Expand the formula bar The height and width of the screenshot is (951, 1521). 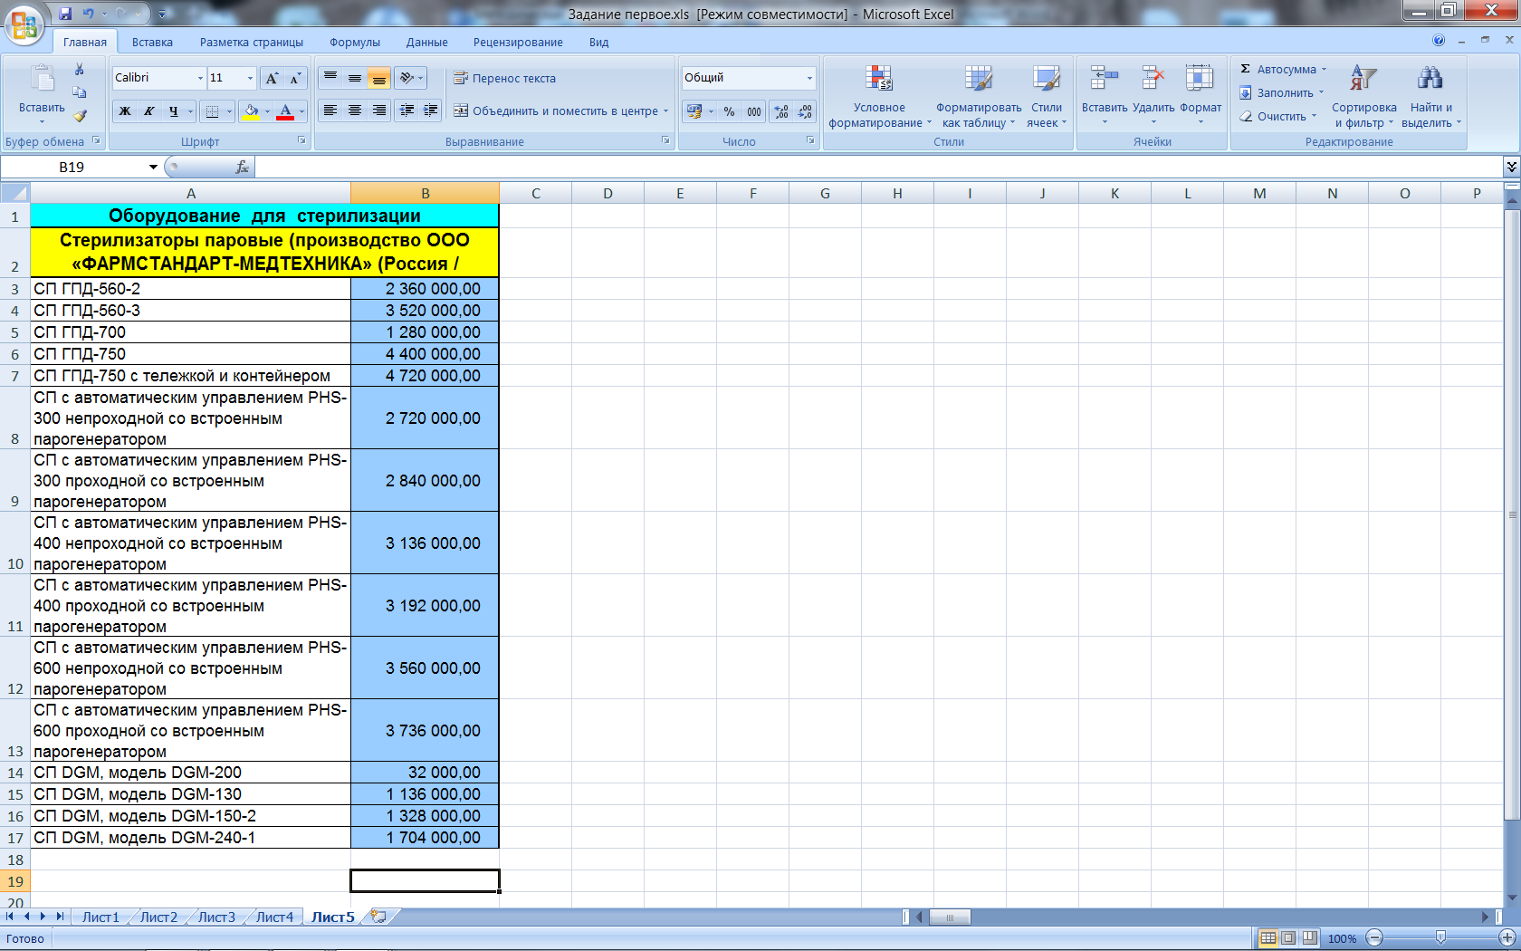(1511, 167)
